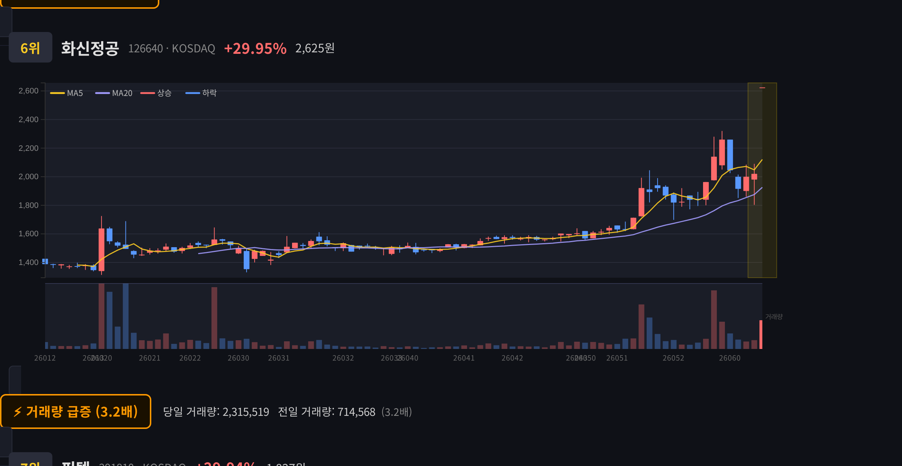Select the 26060 date label on x-axis
The height and width of the screenshot is (466, 902).
[730, 358]
